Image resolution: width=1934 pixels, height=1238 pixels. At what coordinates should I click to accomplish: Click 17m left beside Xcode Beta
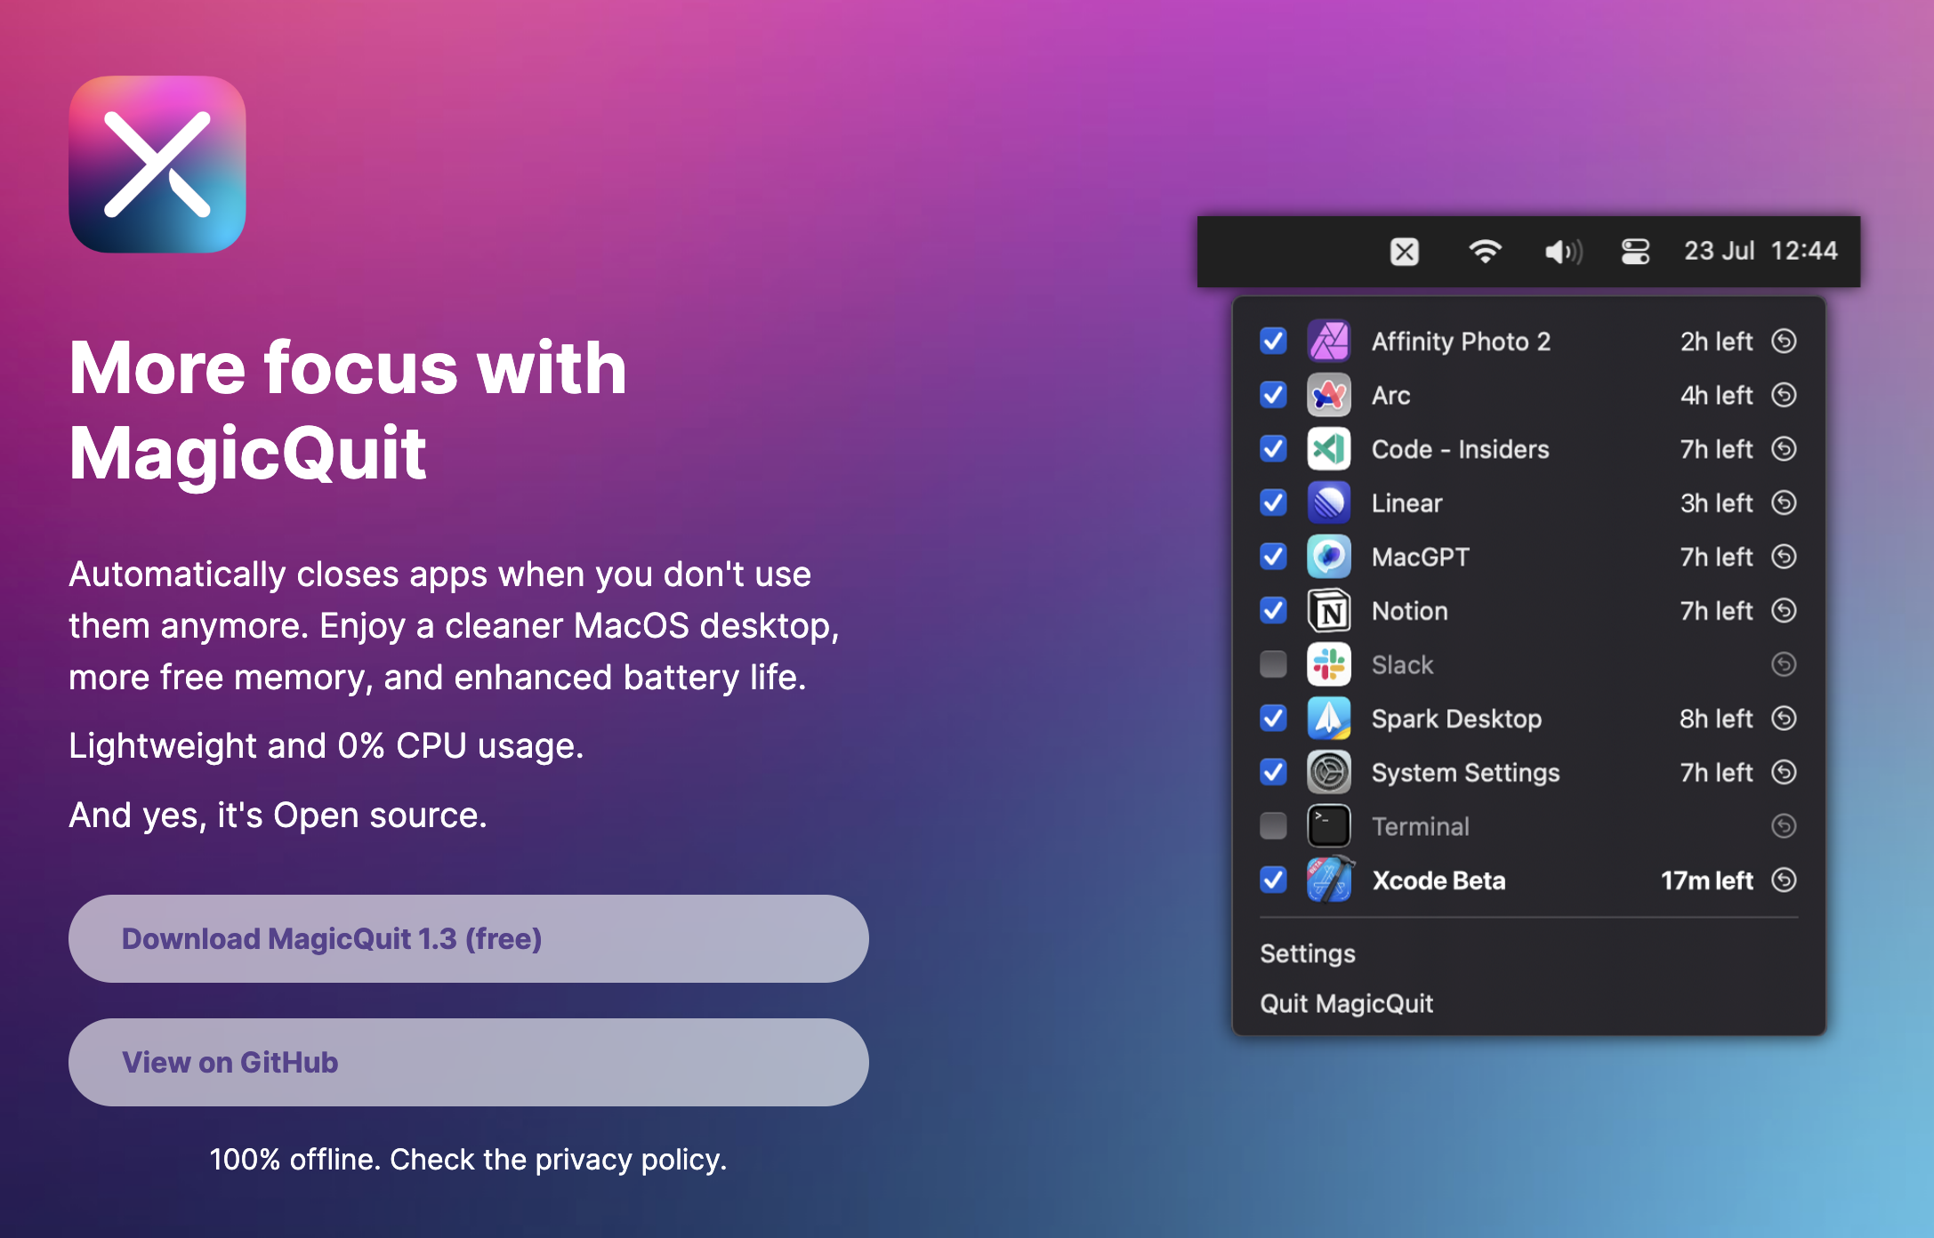(1706, 880)
